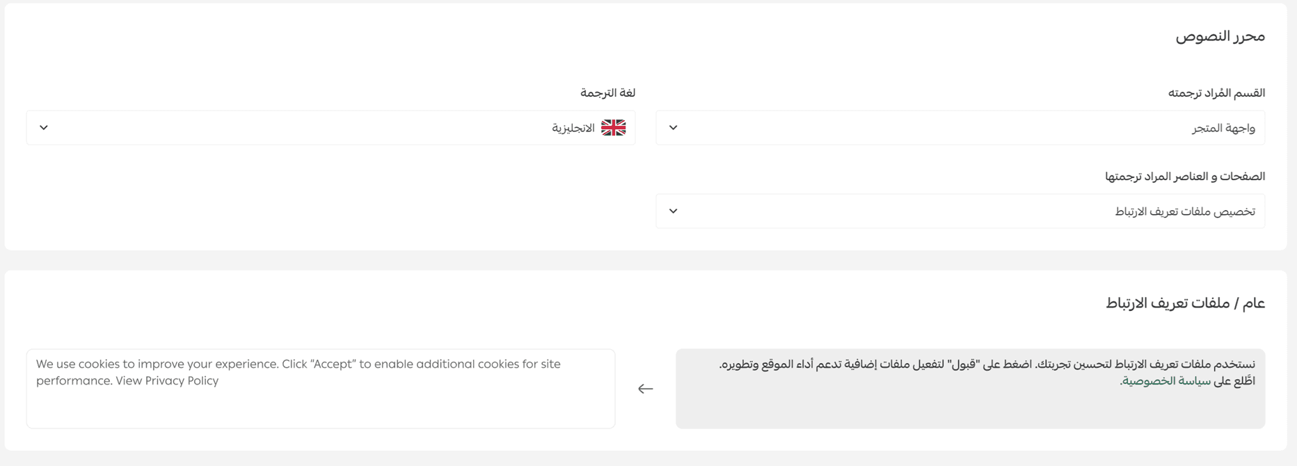
Task: Click the الصفحات و العناصر المراد ترجمتها label
Action: click(1184, 177)
